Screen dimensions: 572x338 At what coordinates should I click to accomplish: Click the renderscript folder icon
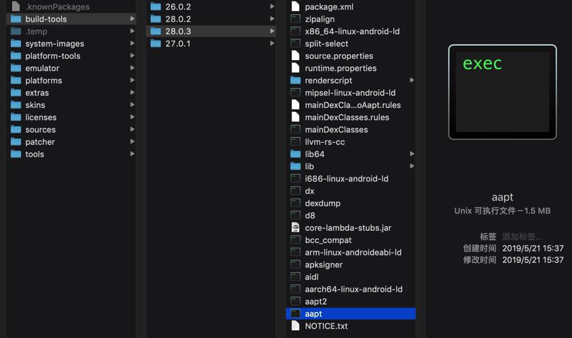(296, 81)
